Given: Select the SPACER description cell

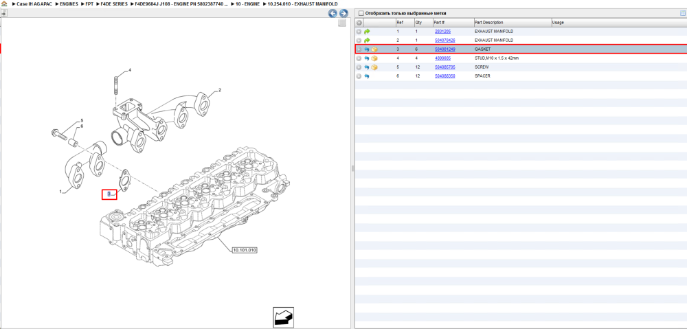Looking at the screenshot, I should (x=482, y=76).
